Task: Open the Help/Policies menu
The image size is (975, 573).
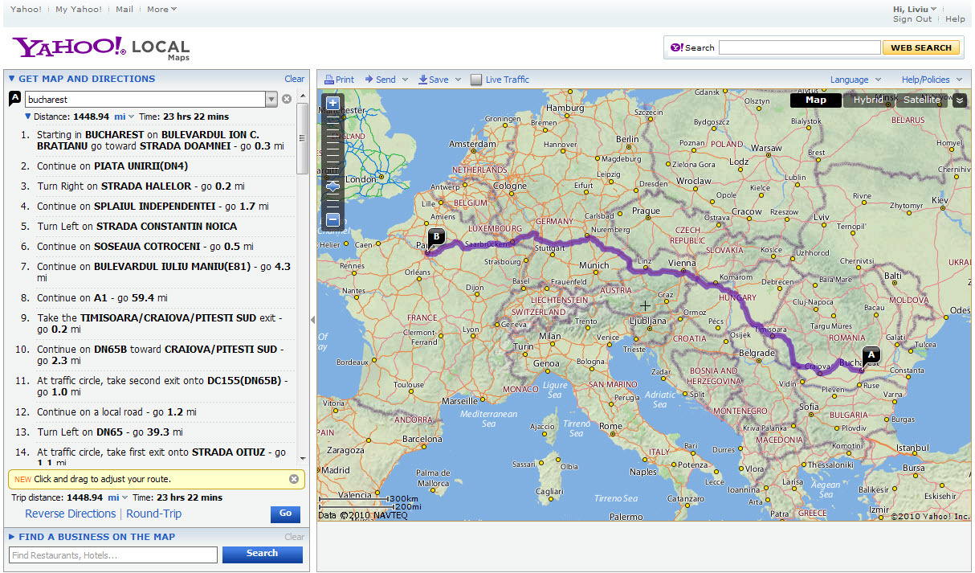Action: pyautogui.click(x=932, y=80)
